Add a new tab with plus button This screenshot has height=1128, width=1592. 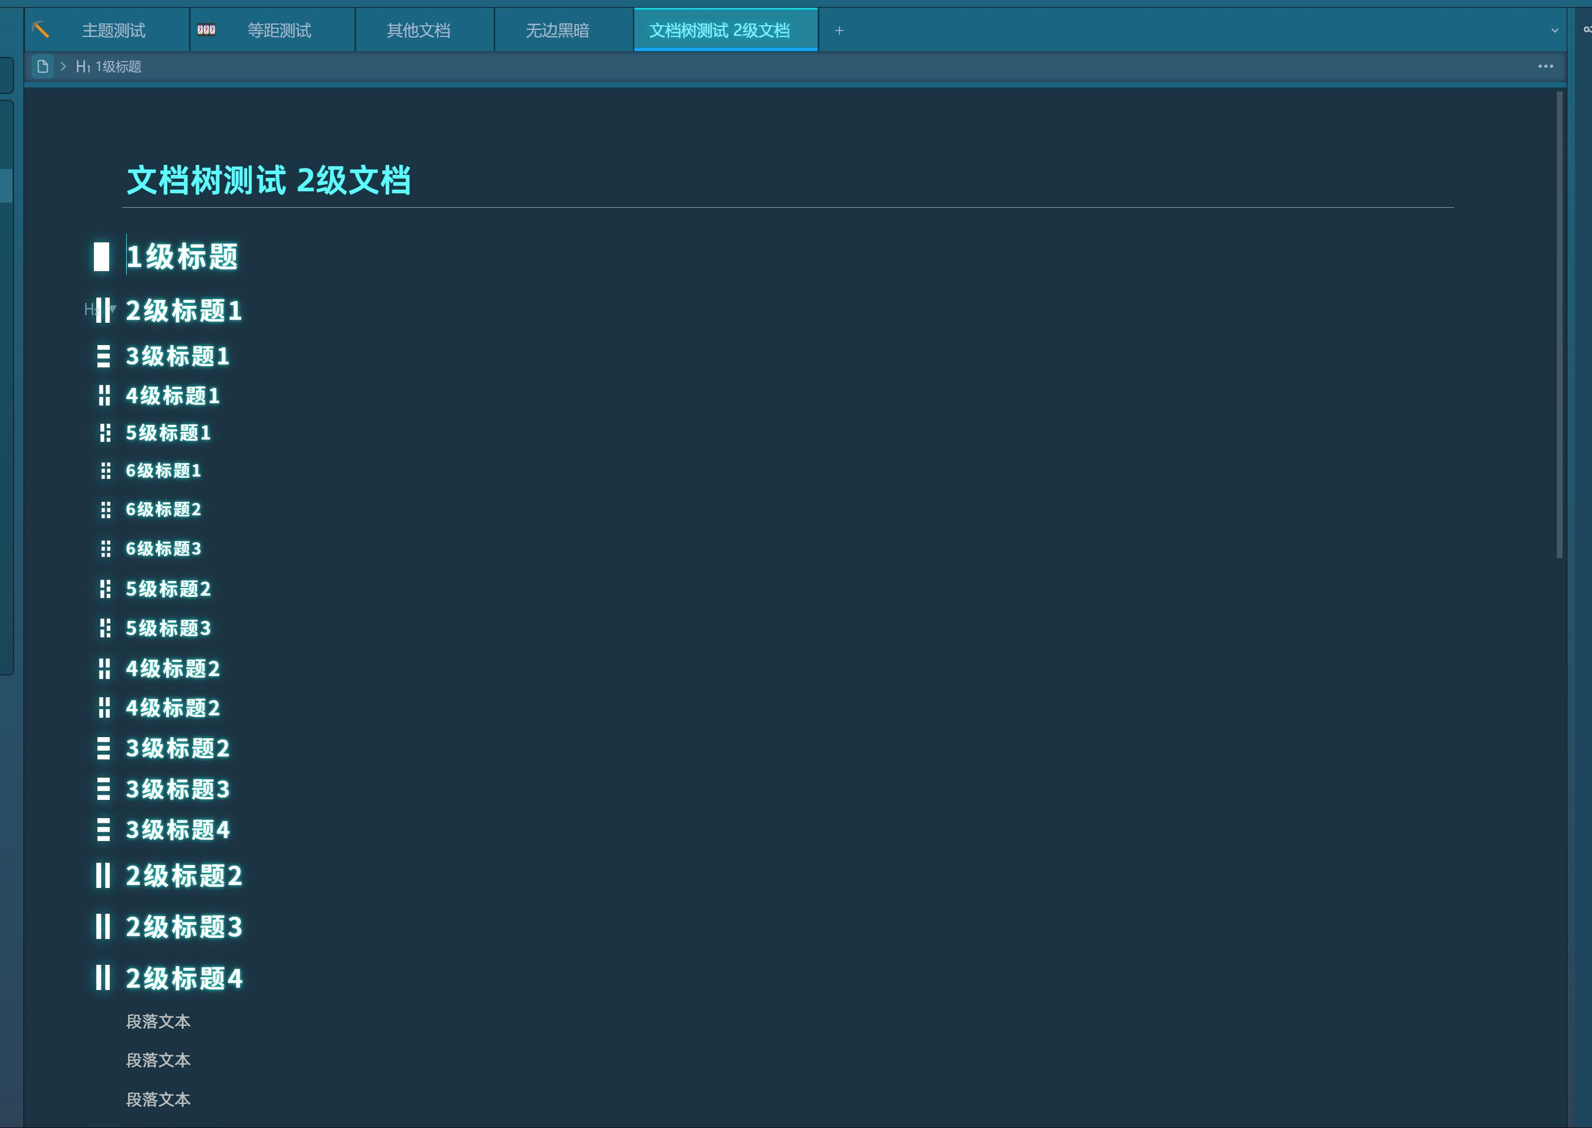point(839,31)
